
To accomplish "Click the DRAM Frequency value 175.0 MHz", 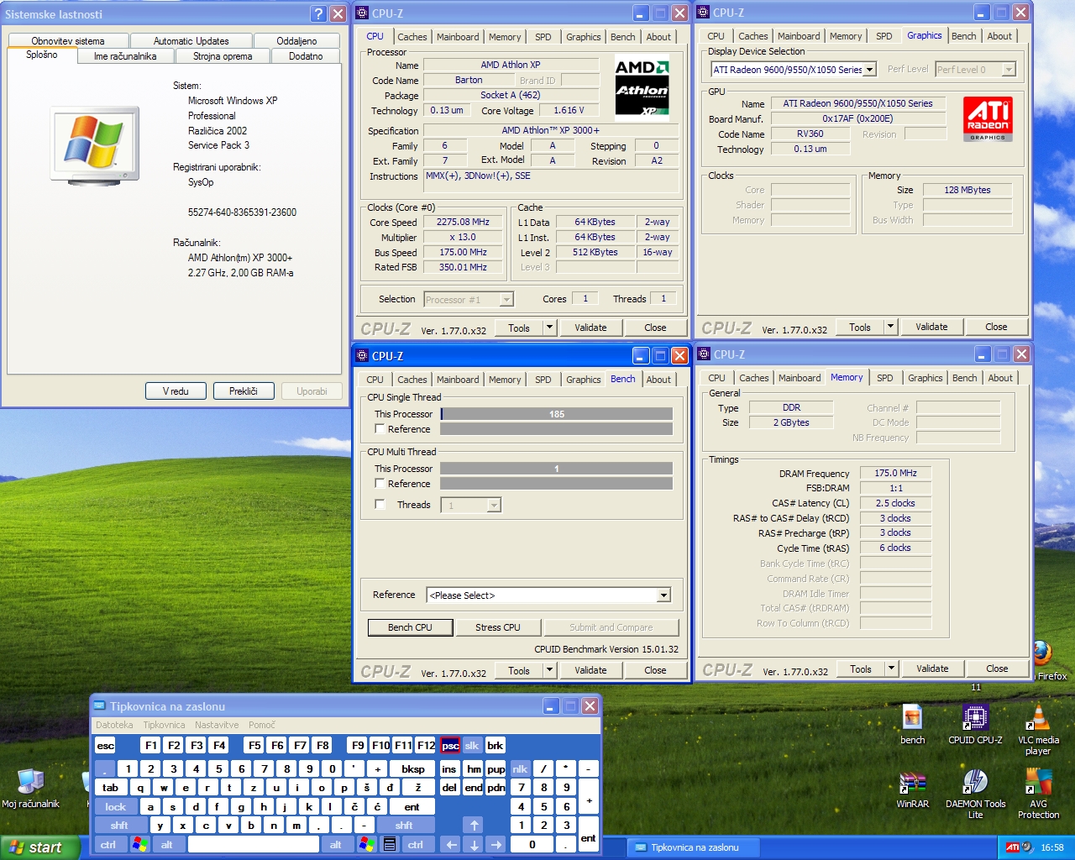I will [895, 473].
